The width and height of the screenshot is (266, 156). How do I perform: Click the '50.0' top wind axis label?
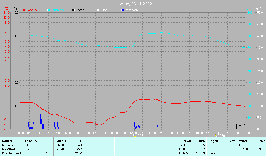pos(260,13)
